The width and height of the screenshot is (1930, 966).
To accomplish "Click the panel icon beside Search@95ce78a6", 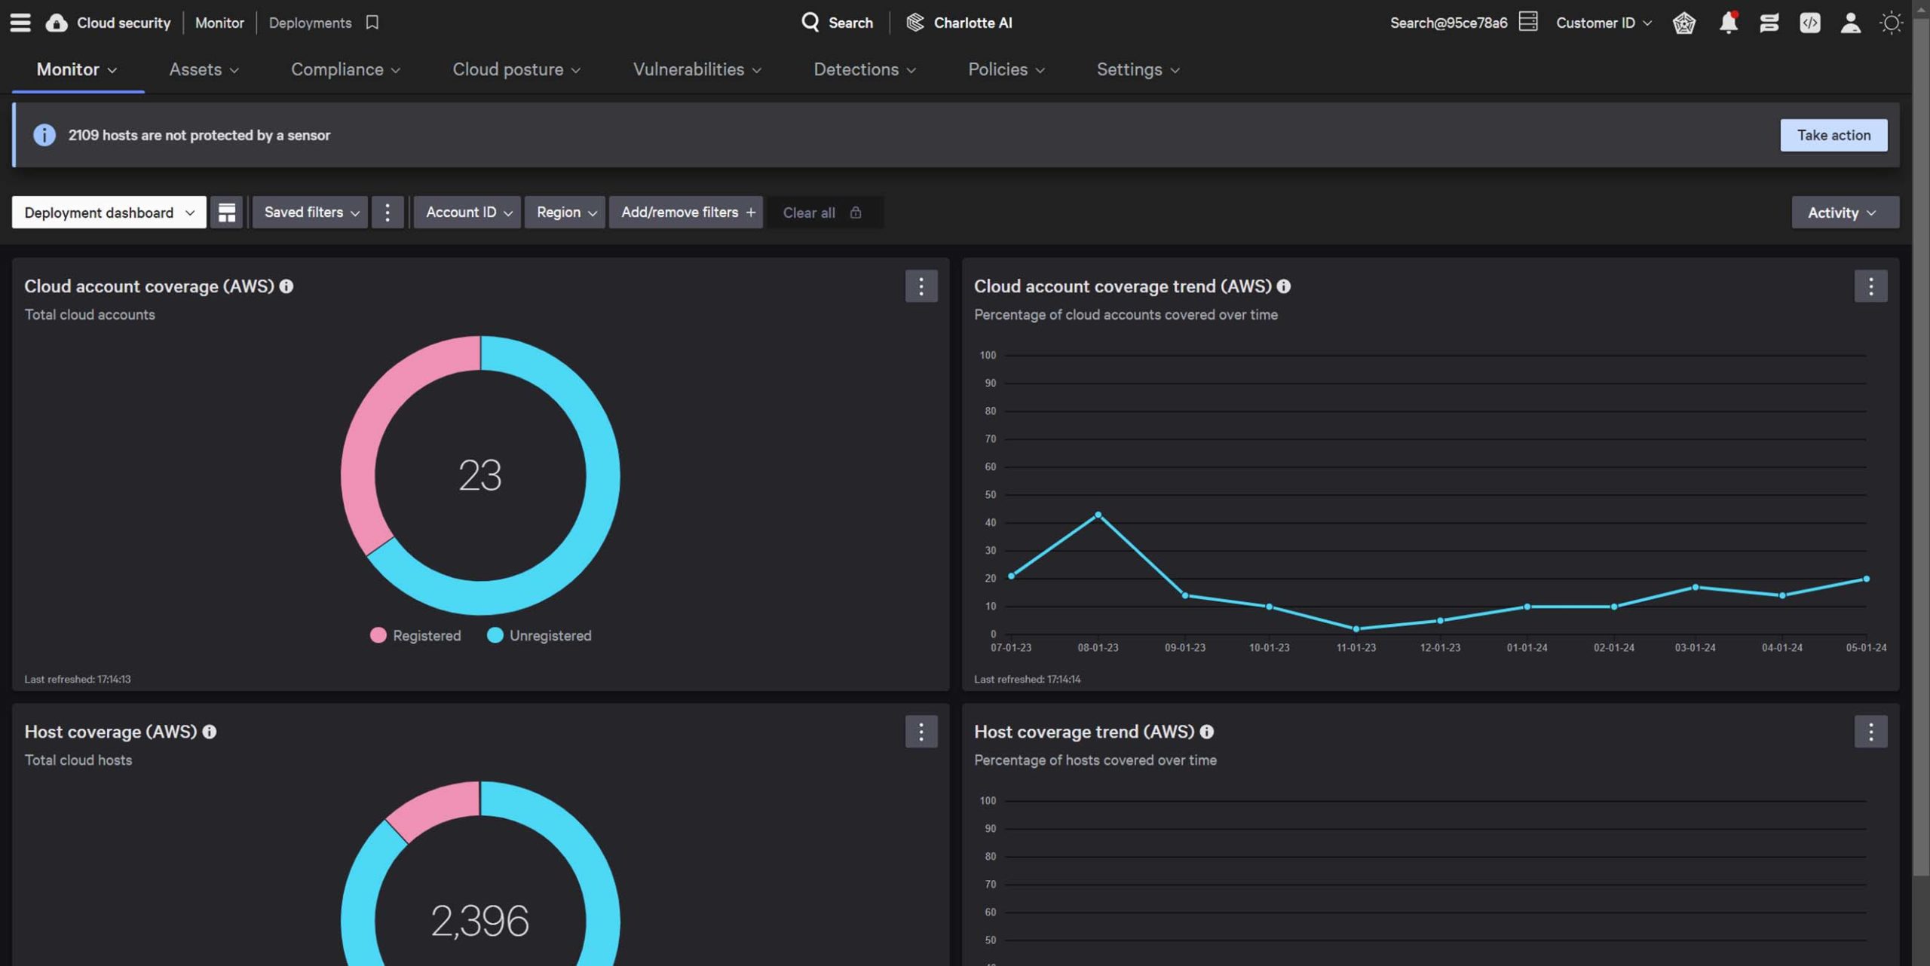I will tap(1528, 22).
